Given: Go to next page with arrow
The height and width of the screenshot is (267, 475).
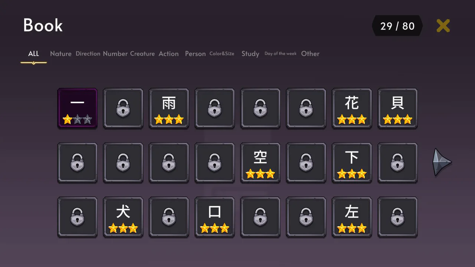Looking at the screenshot, I should coord(442,162).
